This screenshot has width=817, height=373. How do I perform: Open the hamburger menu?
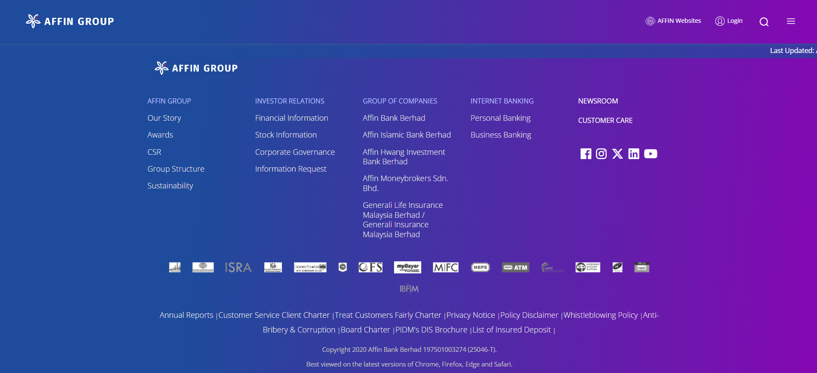[x=791, y=21]
